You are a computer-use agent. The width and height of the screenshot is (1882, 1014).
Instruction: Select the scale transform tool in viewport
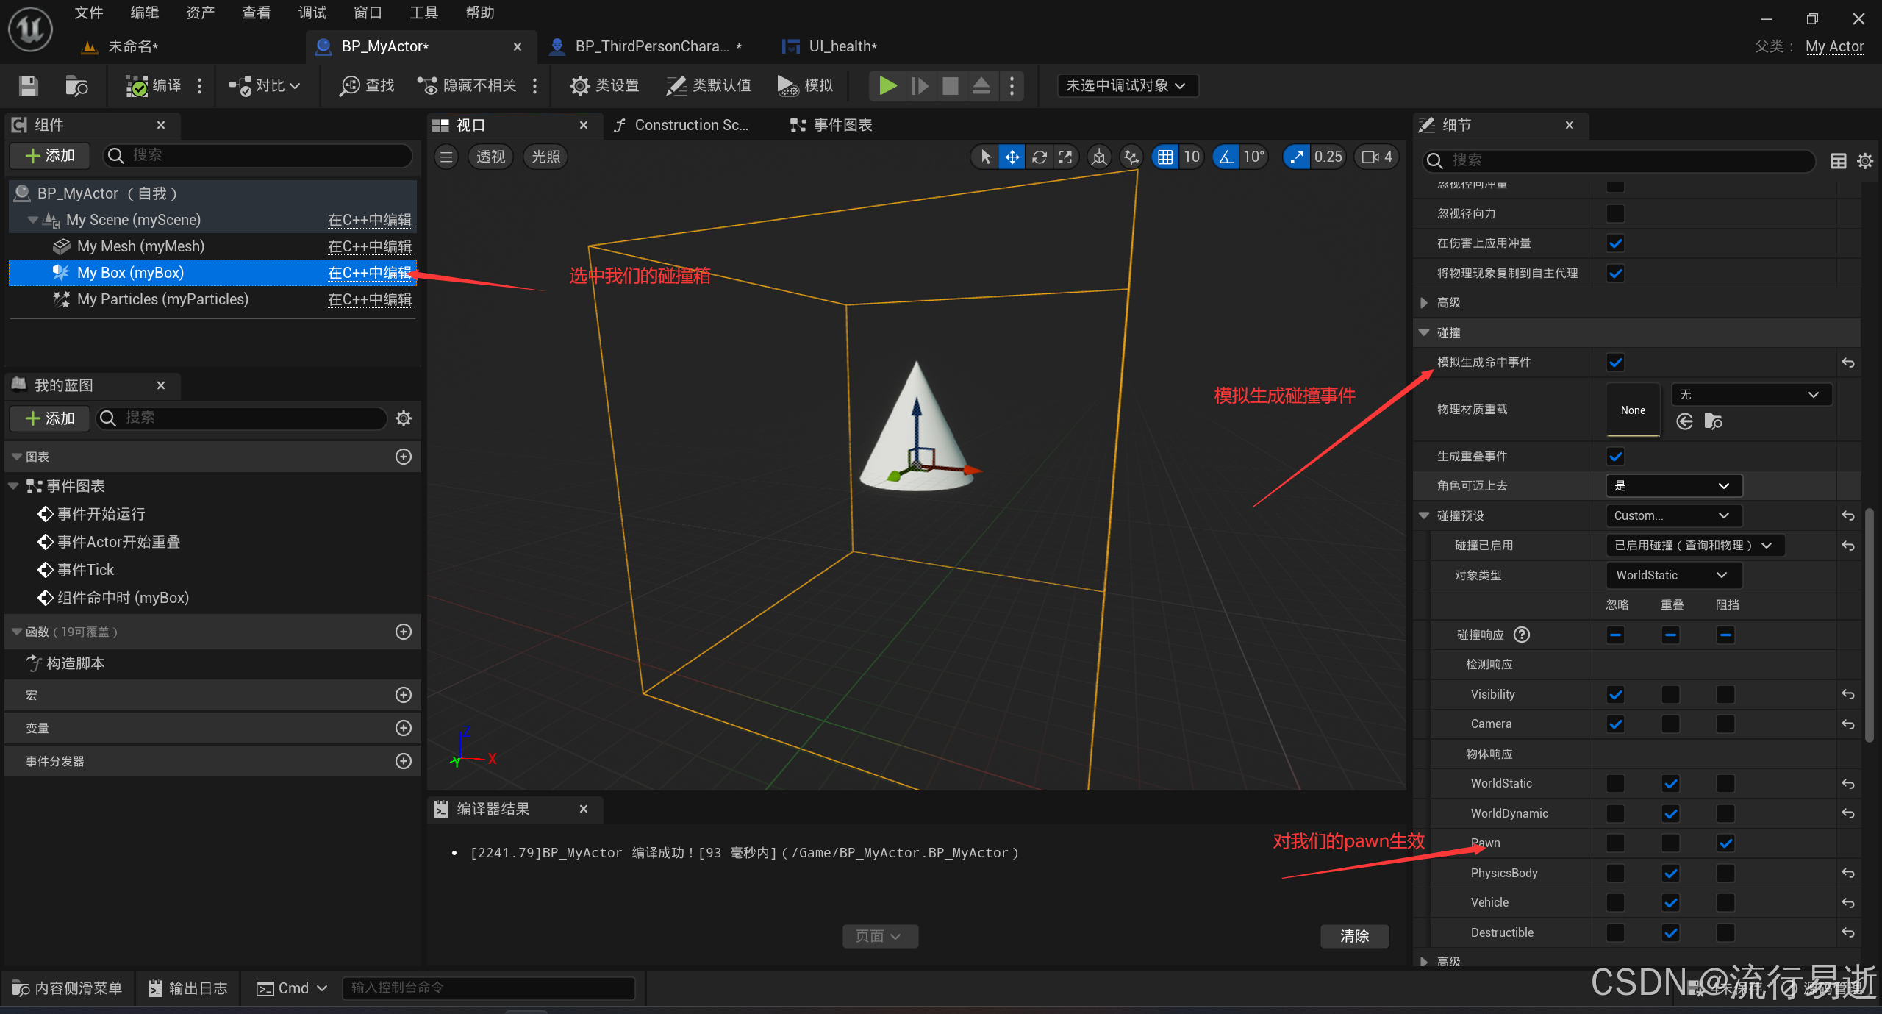coord(1065,157)
